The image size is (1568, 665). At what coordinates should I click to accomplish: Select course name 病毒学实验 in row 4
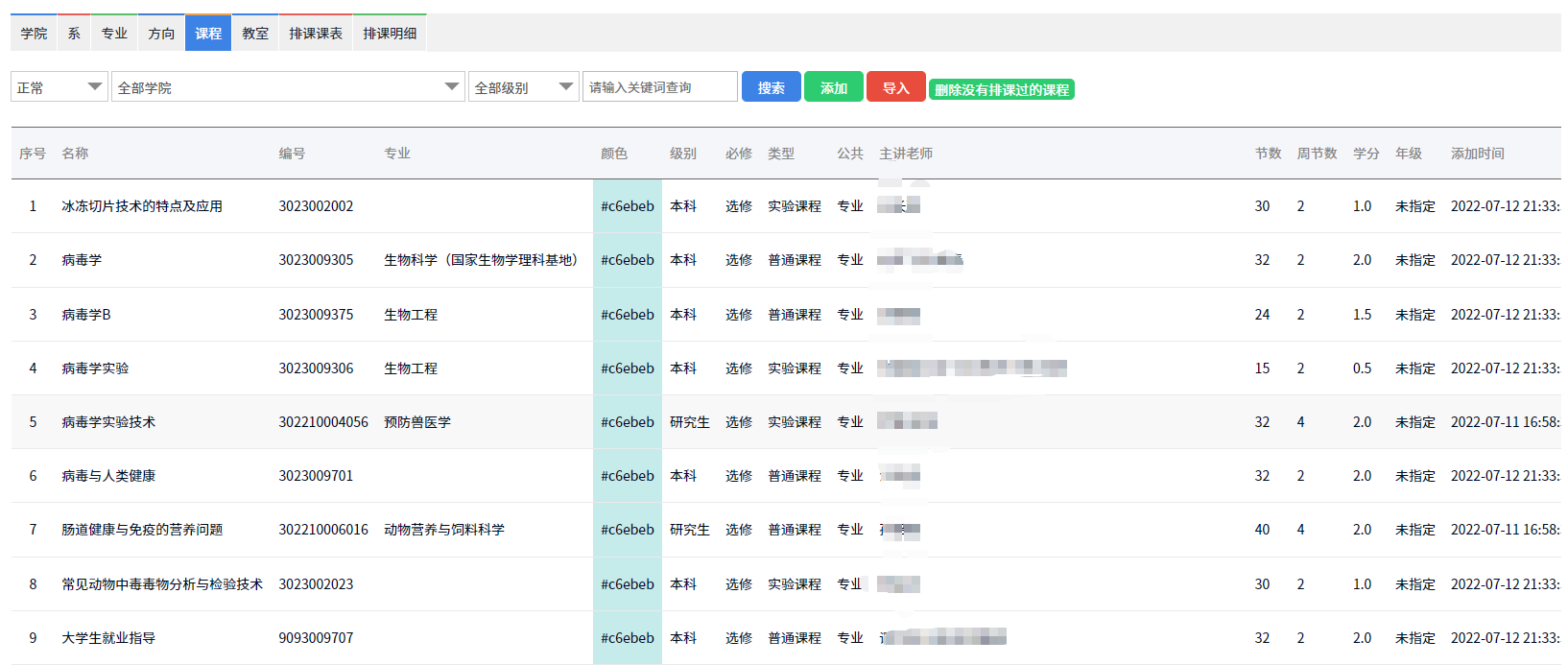click(x=95, y=368)
